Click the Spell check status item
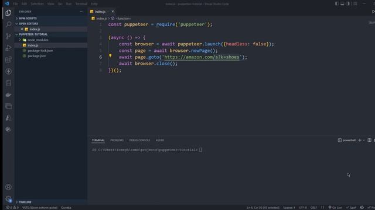Viewport: 375px width, 210px height. click(x=351, y=208)
